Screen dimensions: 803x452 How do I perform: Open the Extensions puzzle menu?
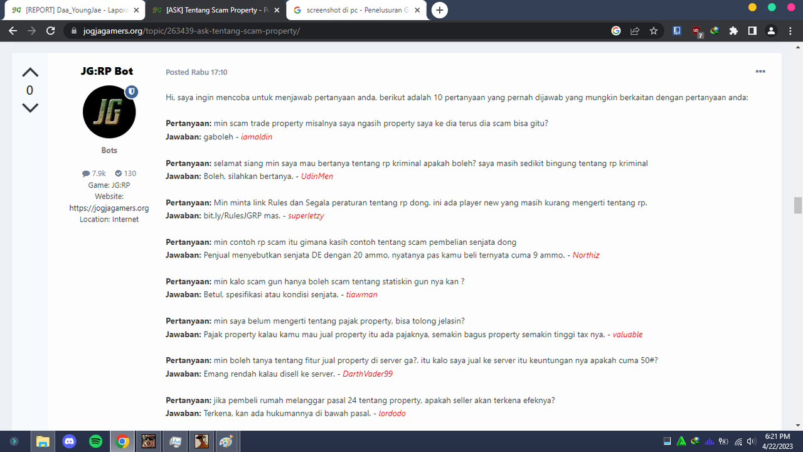(x=733, y=31)
